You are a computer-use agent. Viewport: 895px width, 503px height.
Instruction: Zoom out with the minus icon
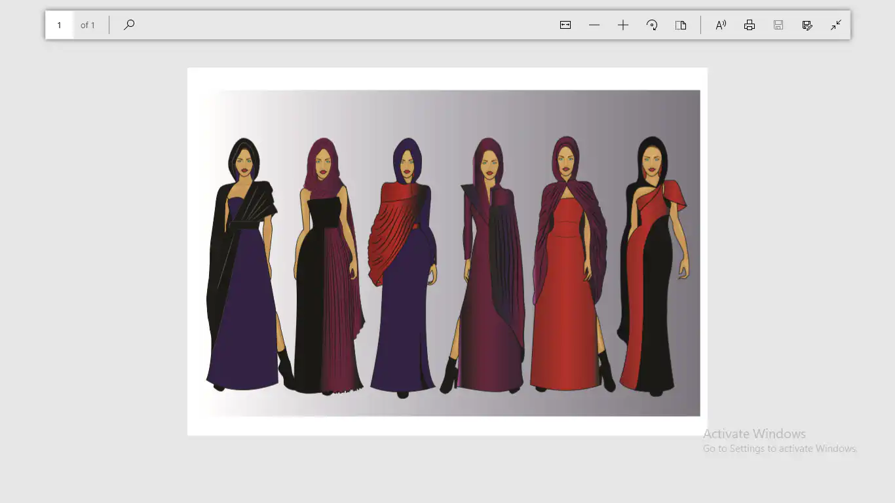pyautogui.click(x=594, y=25)
